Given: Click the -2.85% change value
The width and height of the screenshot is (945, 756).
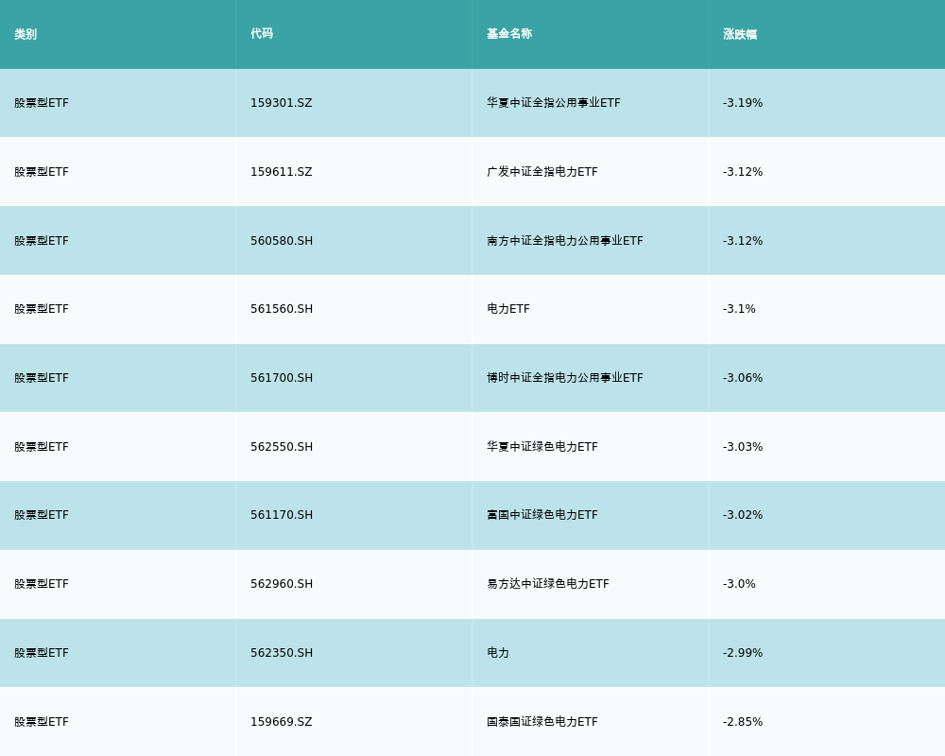Looking at the screenshot, I should (x=743, y=722).
